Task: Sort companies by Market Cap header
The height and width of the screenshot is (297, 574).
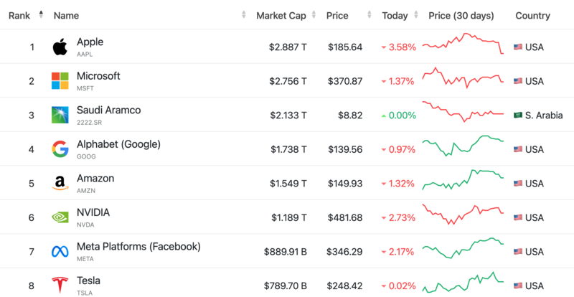Action: (282, 15)
